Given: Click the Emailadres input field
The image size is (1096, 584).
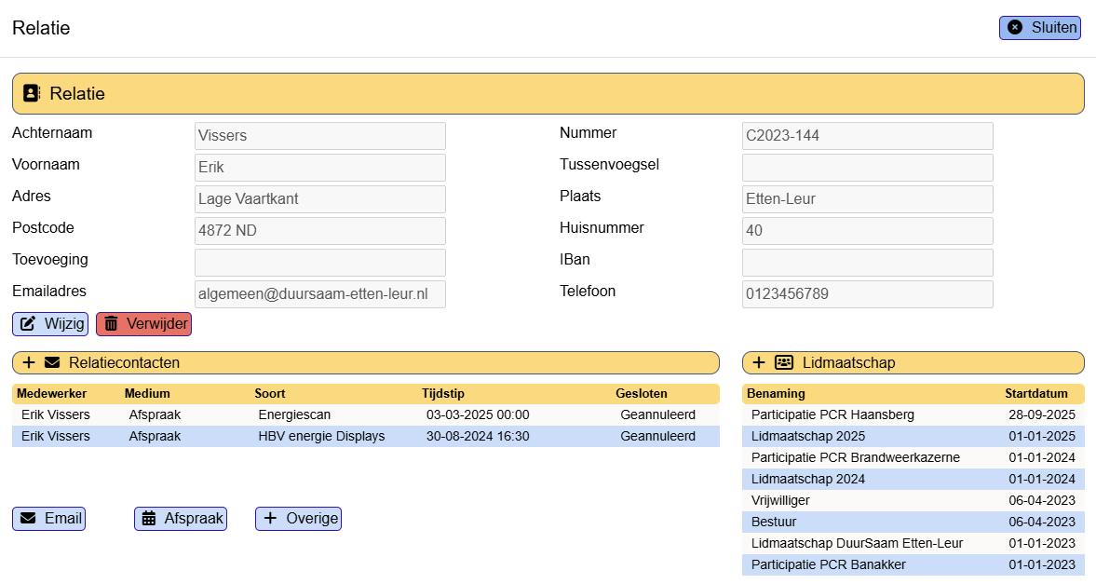Looking at the screenshot, I should point(319,294).
